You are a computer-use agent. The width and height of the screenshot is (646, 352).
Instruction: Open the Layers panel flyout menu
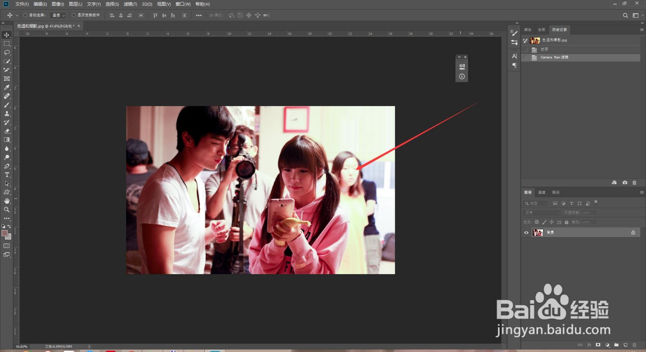[642, 192]
